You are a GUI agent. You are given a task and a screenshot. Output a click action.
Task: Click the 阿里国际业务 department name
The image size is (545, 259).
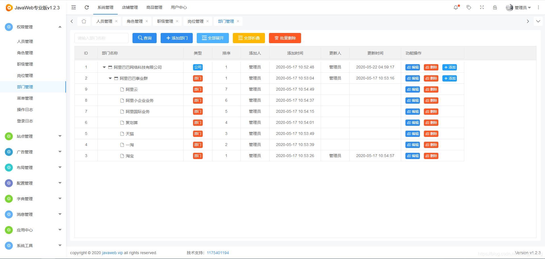(138, 112)
